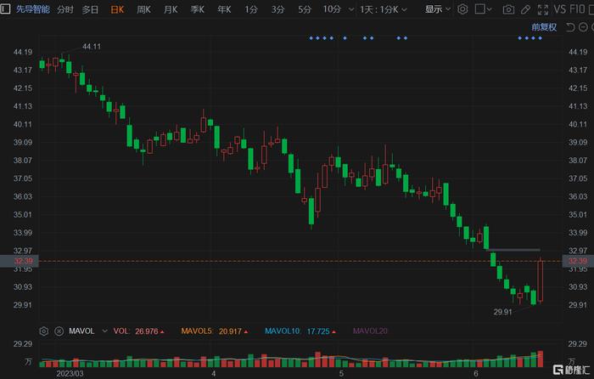Switch to 多日 multi-day tab
Viewport: 594px width, 379px height.
coord(90,9)
